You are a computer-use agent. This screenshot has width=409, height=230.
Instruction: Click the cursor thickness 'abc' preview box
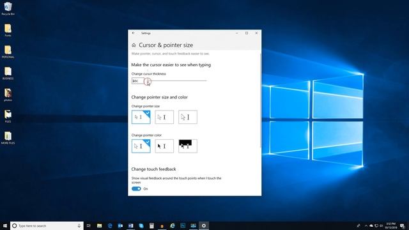click(x=138, y=81)
